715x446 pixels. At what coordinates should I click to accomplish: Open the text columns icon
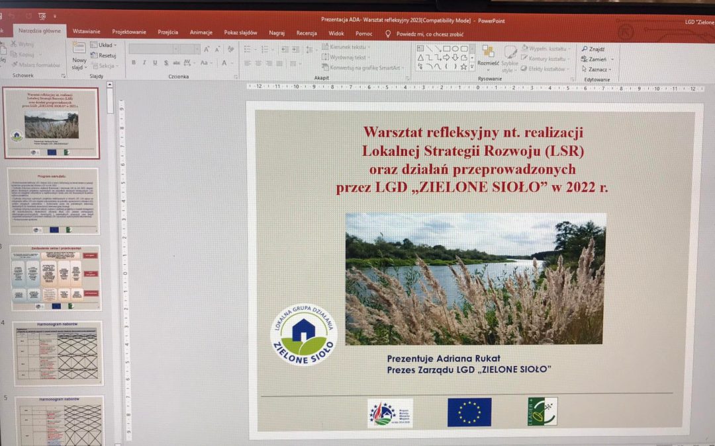pyautogui.click(x=294, y=63)
